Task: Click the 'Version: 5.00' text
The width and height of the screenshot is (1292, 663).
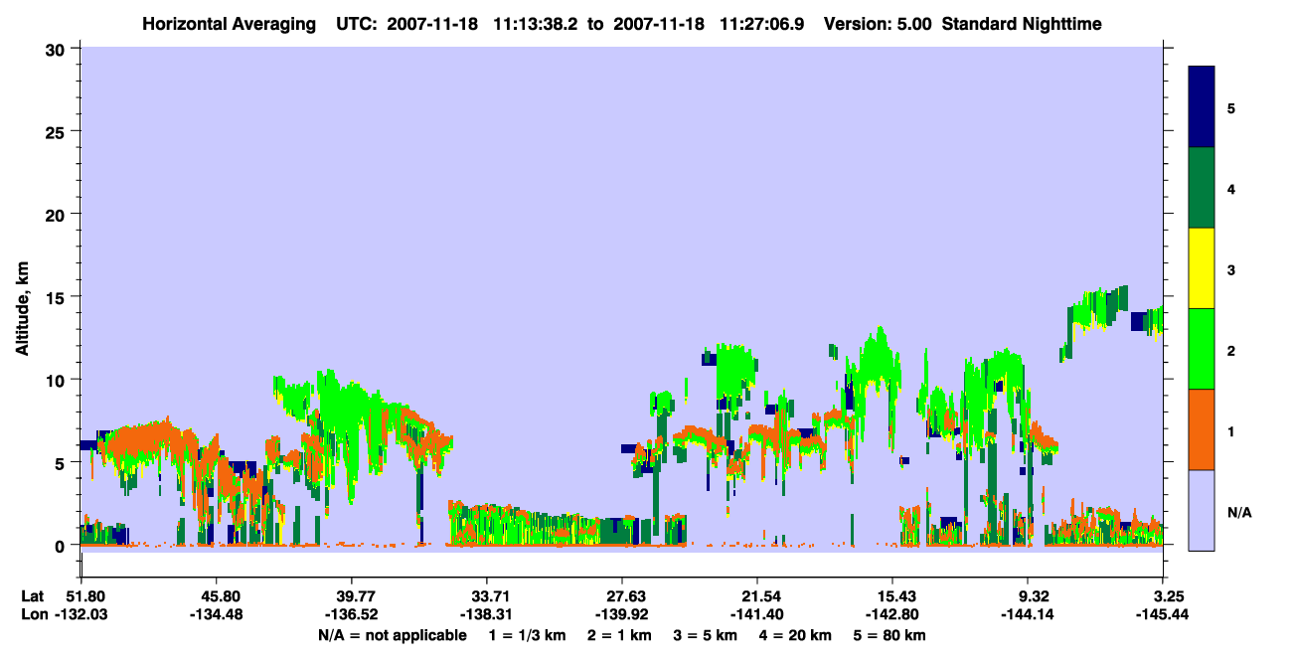Action: point(878,23)
